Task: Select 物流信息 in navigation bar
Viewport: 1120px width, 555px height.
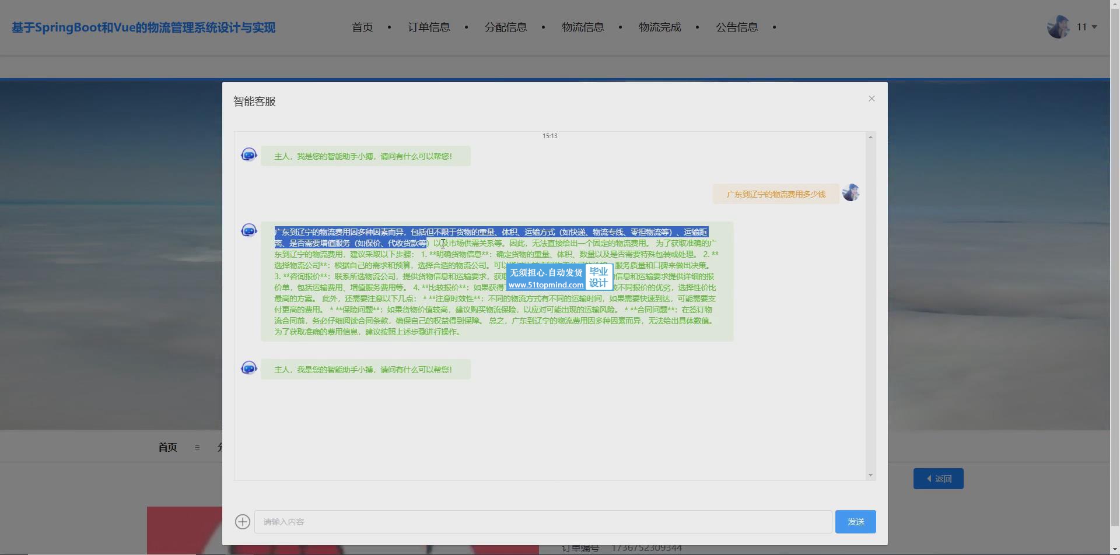Action: click(583, 27)
